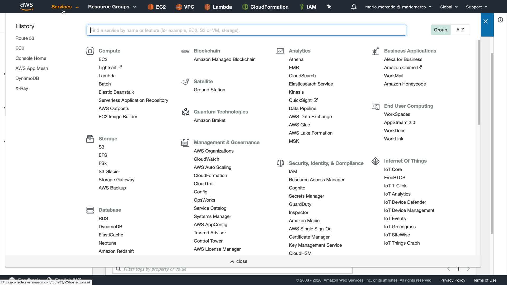Click the info circle icon at right

pos(500,20)
